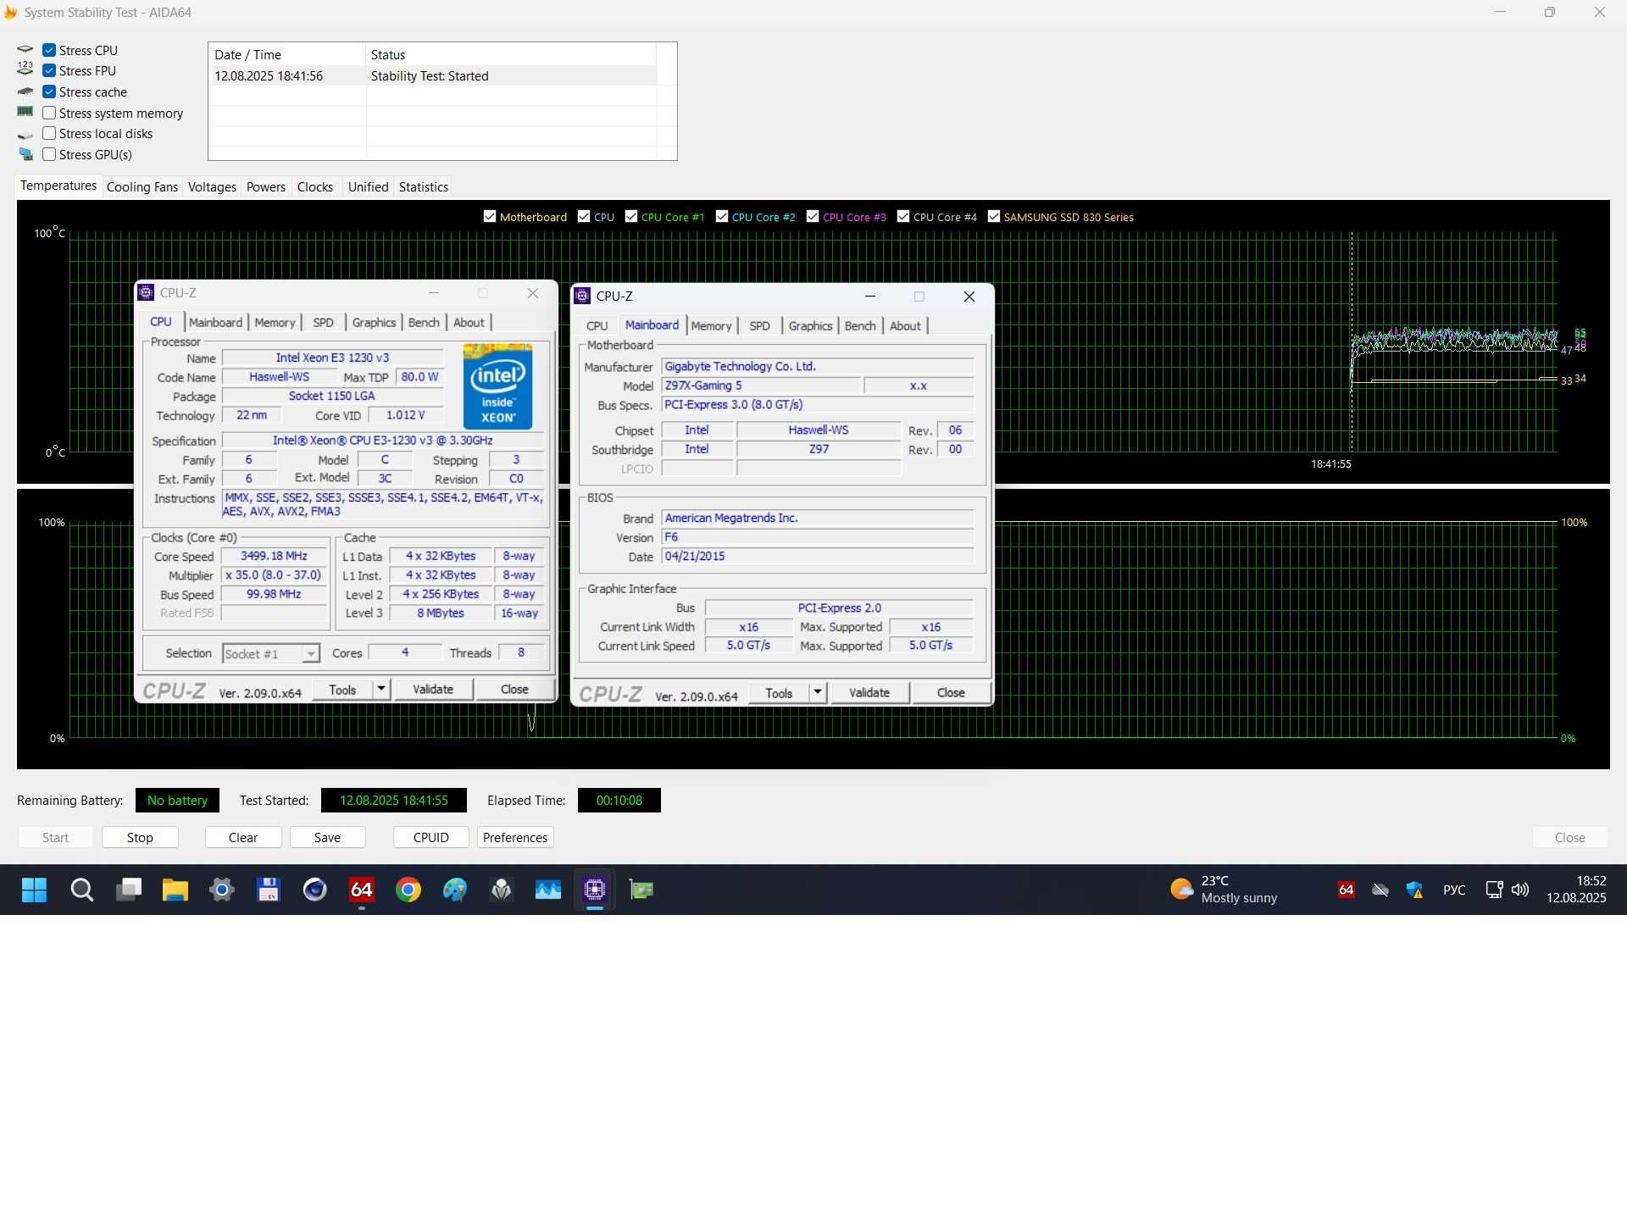Viewport: 1627px width, 1220px height.
Task: Uncheck Stress CPU
Action: 49,50
